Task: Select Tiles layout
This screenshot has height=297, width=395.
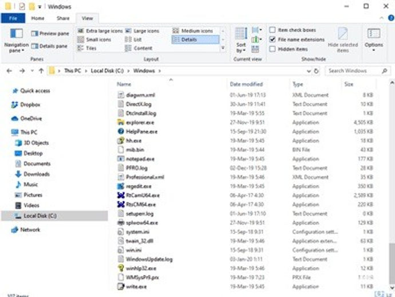Action: coord(87,48)
